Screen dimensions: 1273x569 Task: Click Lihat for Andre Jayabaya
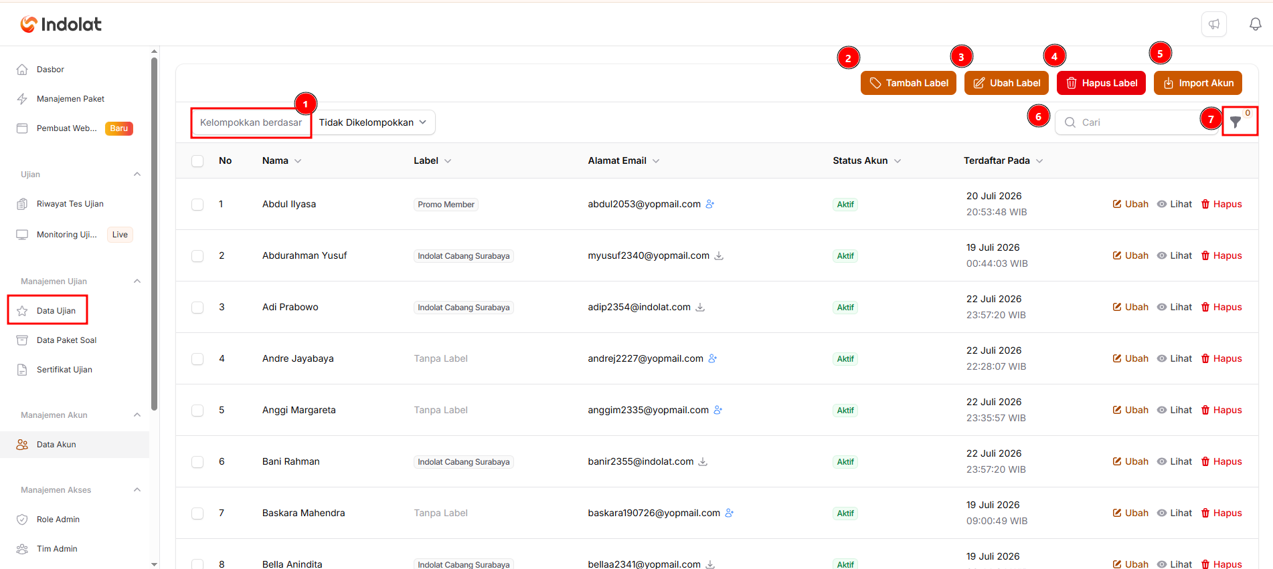1175,358
